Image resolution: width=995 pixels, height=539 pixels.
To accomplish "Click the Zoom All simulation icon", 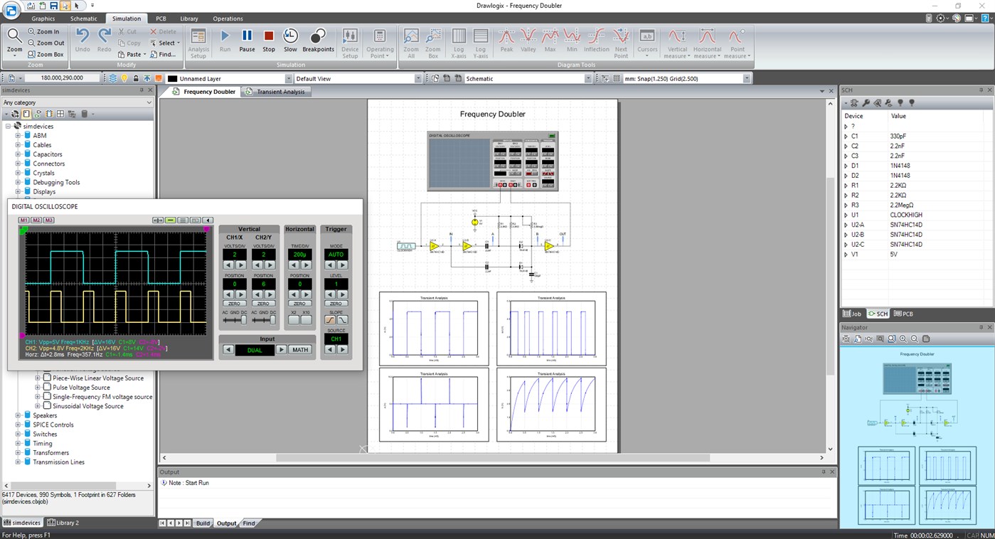I will [410, 41].
